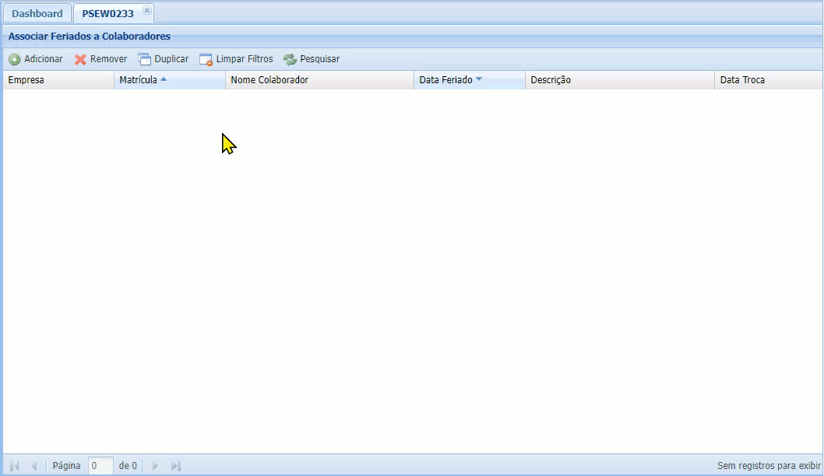
Task: Click the green Adicionar plus icon
Action: pos(15,59)
